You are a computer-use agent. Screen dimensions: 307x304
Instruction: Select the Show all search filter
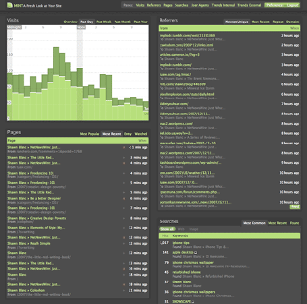pyautogui.click(x=167, y=229)
